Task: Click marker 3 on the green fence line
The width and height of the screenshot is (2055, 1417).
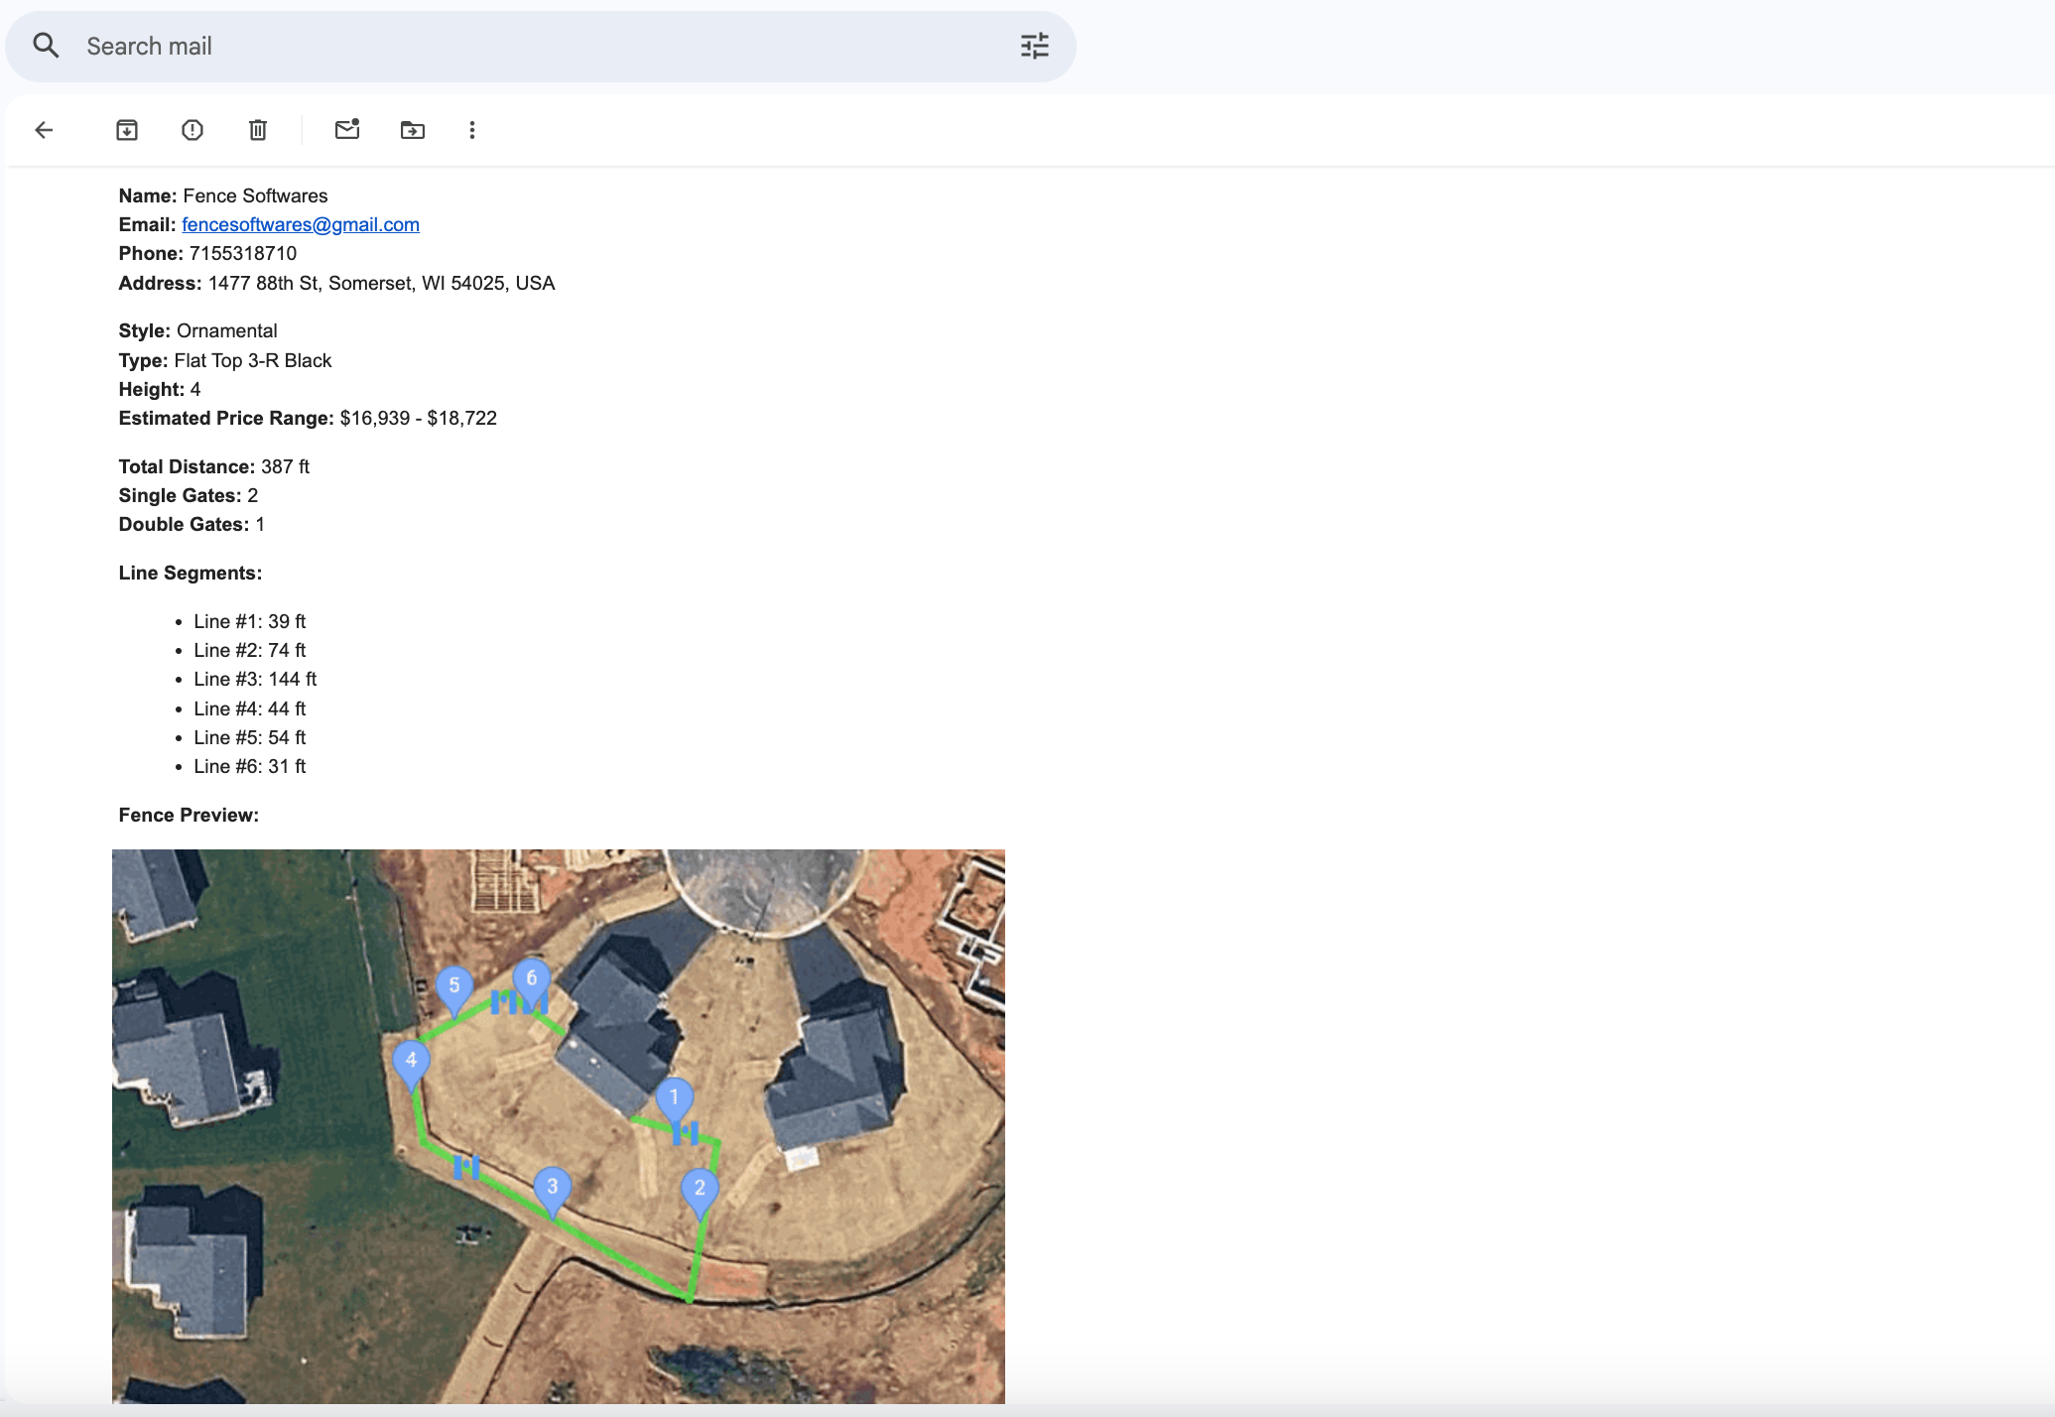Action: [553, 1186]
